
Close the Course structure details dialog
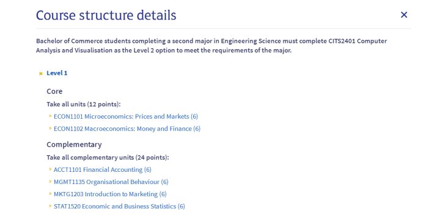click(x=404, y=15)
